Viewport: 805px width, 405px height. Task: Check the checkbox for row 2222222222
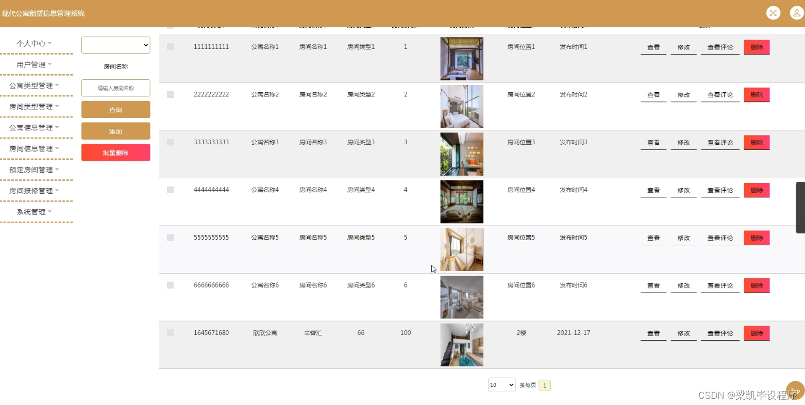point(170,94)
